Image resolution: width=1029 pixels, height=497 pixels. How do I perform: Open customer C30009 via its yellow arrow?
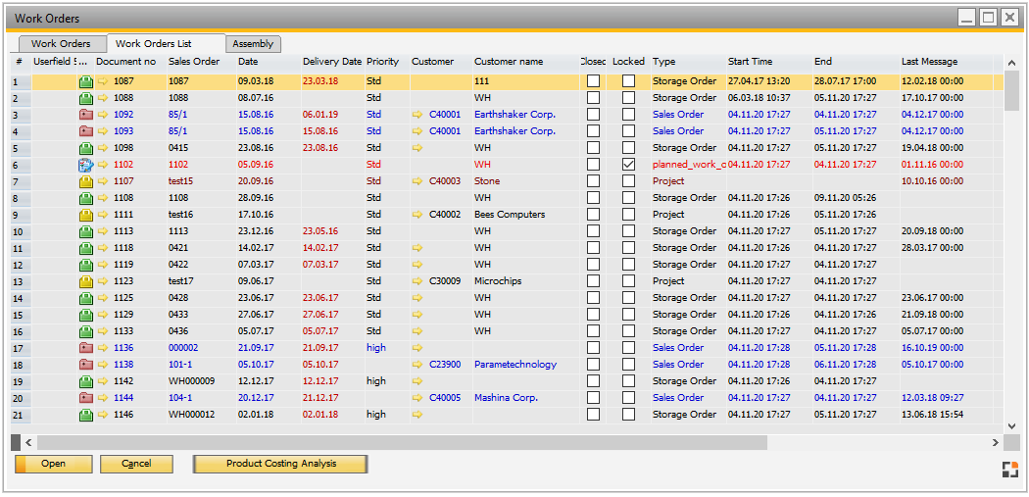(x=417, y=281)
